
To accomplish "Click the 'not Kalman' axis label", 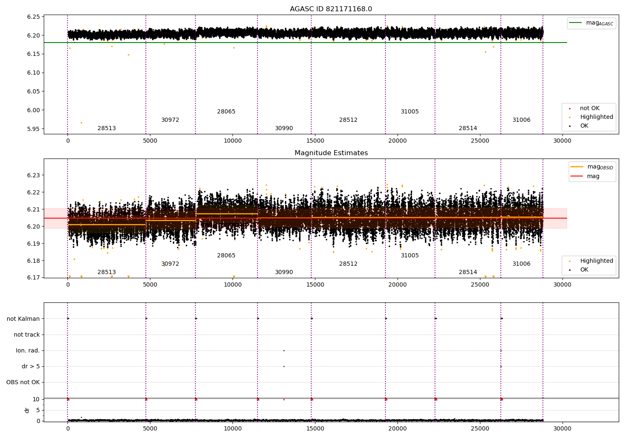I will pos(23,319).
